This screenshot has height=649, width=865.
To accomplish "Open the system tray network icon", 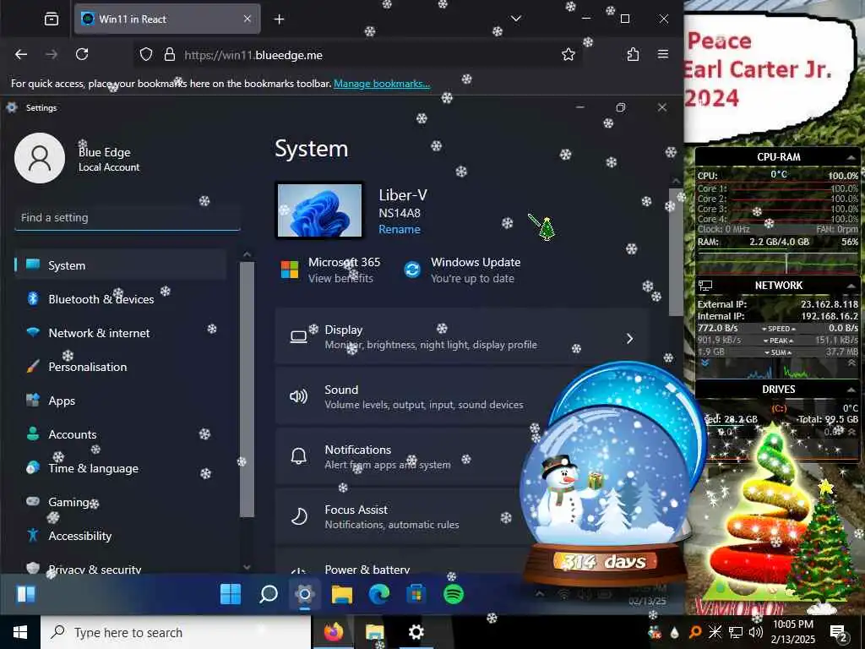I will pyautogui.click(x=736, y=632).
